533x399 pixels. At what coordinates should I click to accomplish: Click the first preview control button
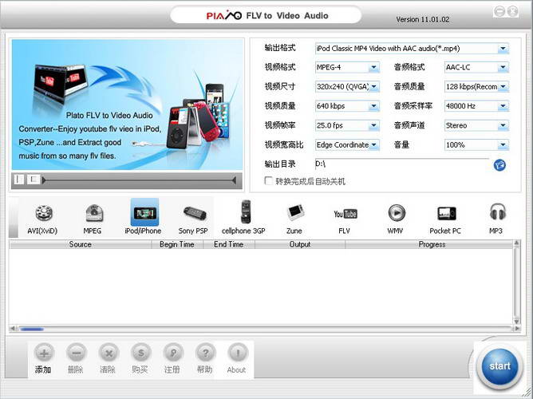point(18,179)
